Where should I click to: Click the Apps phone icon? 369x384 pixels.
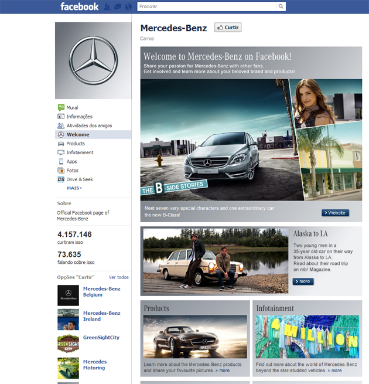pyautogui.click(x=61, y=161)
